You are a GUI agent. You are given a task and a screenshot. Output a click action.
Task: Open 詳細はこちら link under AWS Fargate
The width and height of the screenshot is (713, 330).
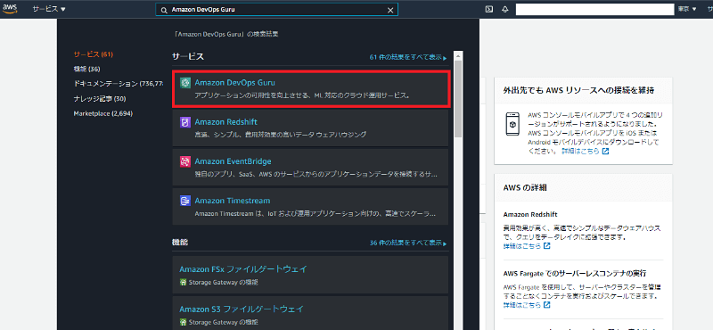(527, 304)
